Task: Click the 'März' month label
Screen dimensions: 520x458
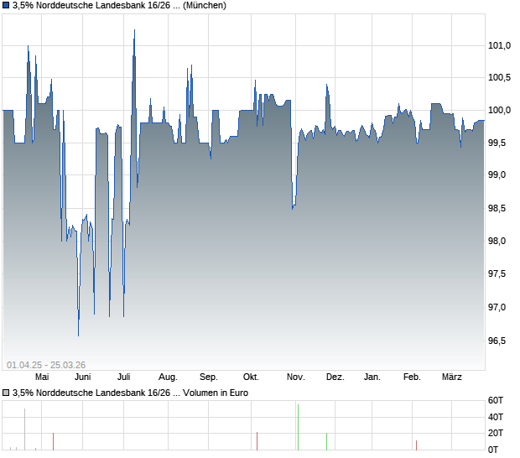Action: (x=452, y=377)
